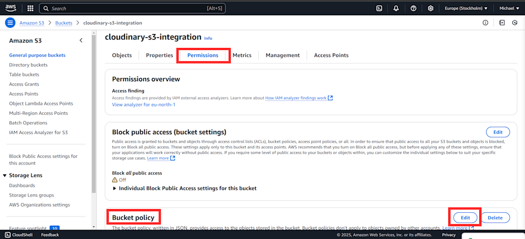This screenshot has width=525, height=239.
Task: Click the info circle icon in breadcrumb bar
Action: point(485,23)
